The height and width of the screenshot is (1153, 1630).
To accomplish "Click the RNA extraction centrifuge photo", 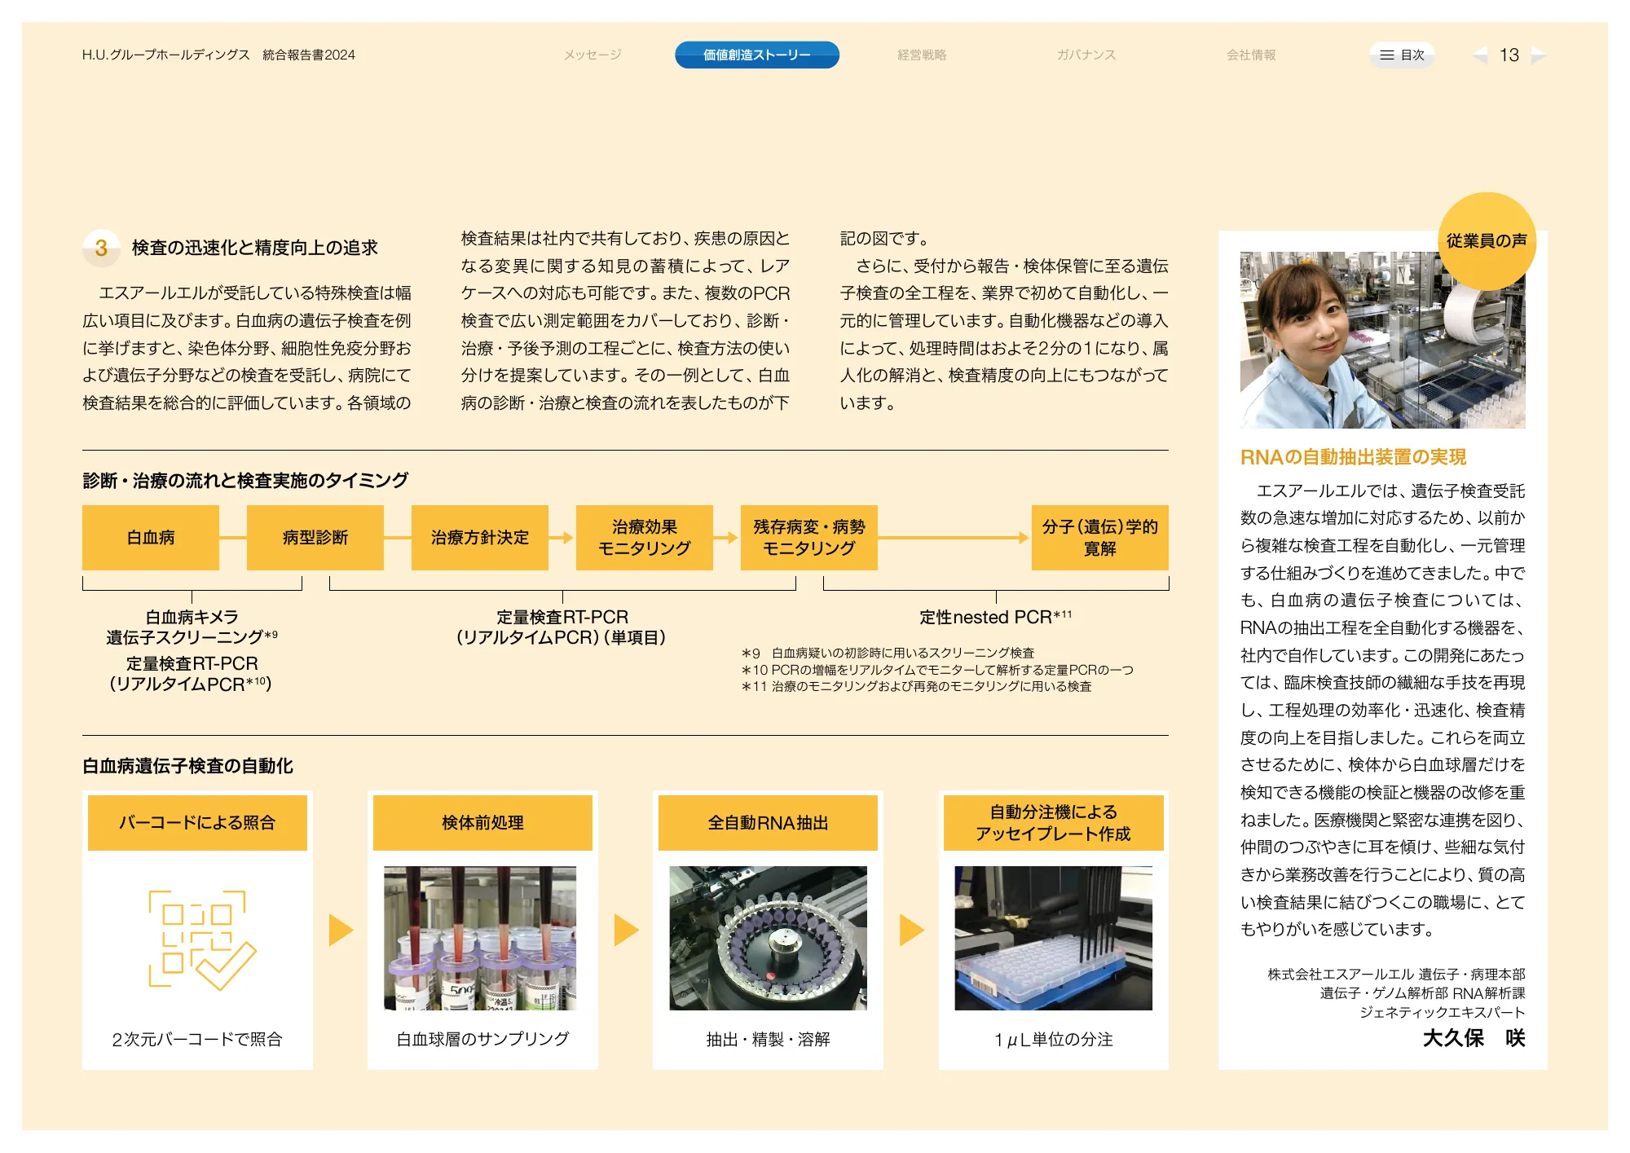I will pyautogui.click(x=768, y=938).
